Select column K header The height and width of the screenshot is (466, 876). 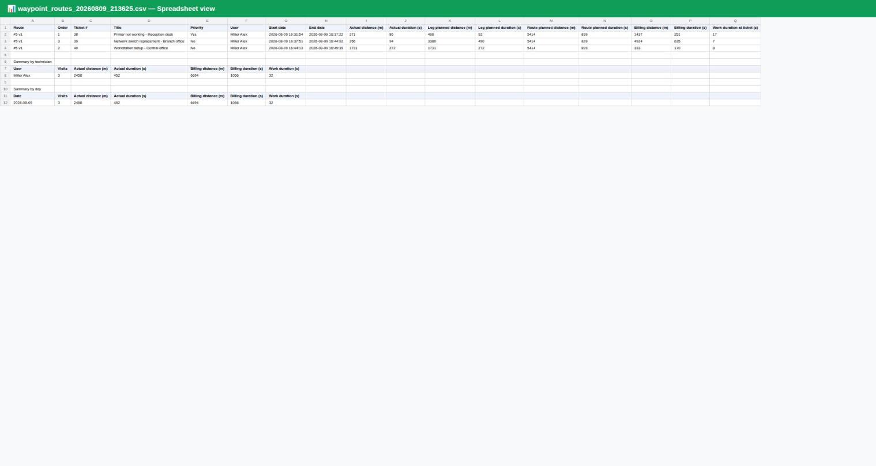(450, 21)
